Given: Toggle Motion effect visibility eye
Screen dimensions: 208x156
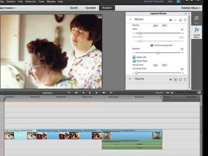Looking at the screenshot, I should pyautogui.click(x=171, y=20).
